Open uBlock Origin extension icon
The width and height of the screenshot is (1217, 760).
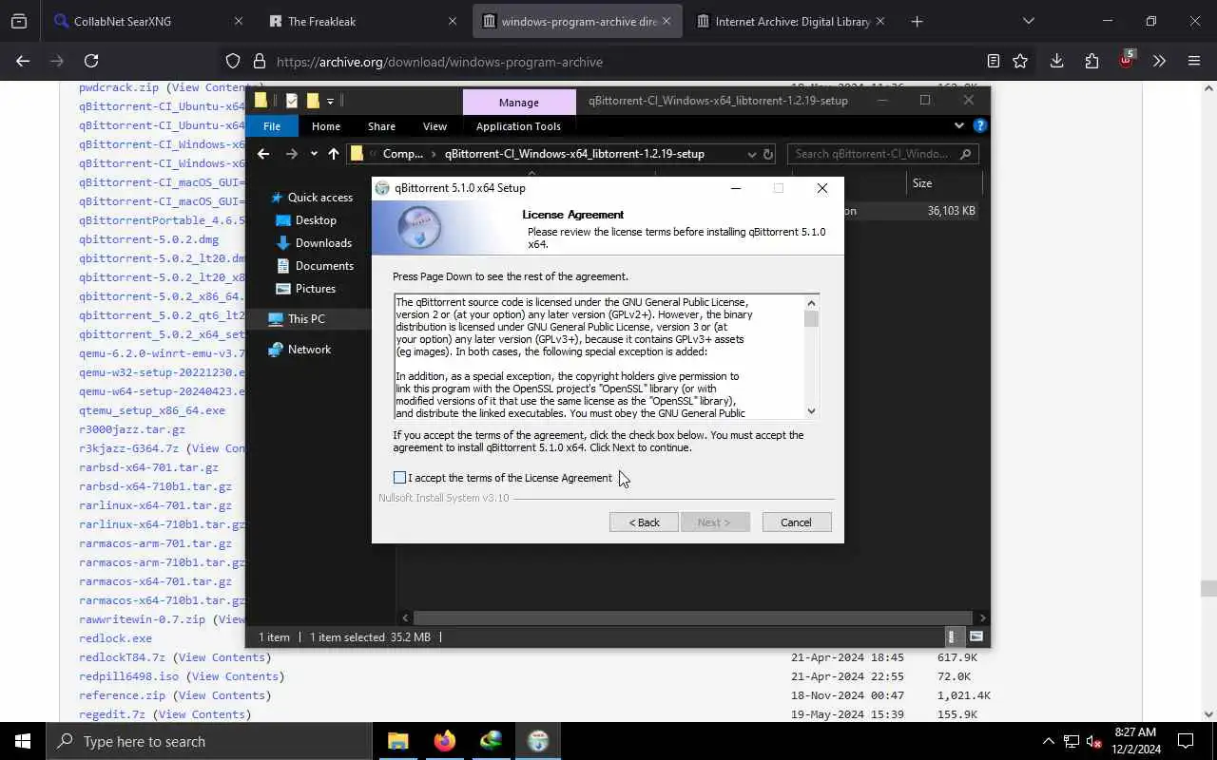[x=1126, y=60]
